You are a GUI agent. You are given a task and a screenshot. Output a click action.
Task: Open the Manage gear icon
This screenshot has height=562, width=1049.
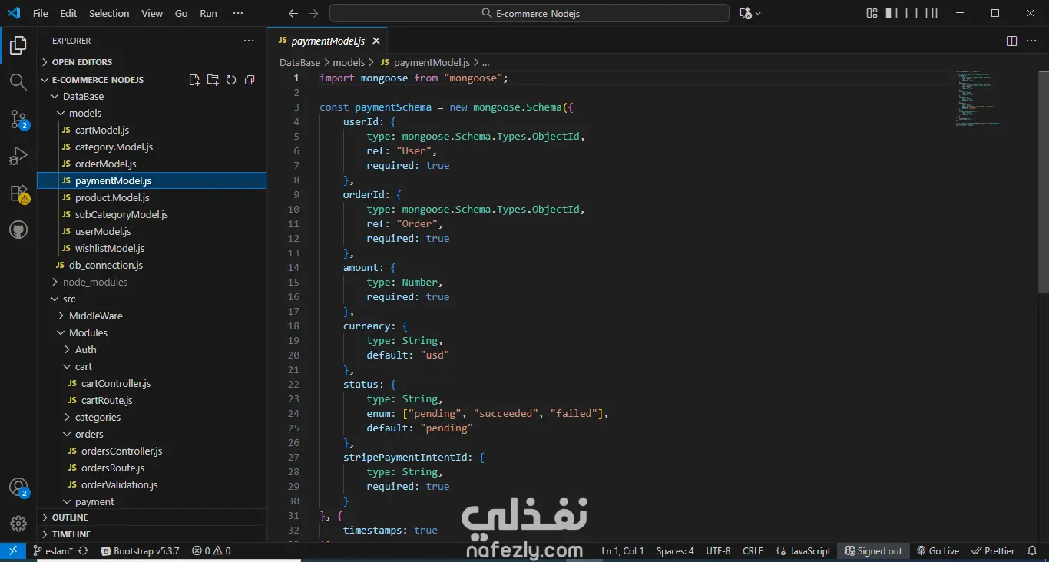(18, 524)
